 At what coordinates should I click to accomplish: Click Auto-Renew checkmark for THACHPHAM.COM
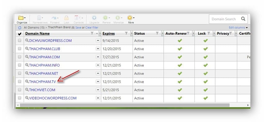pyautogui.click(x=180, y=57)
